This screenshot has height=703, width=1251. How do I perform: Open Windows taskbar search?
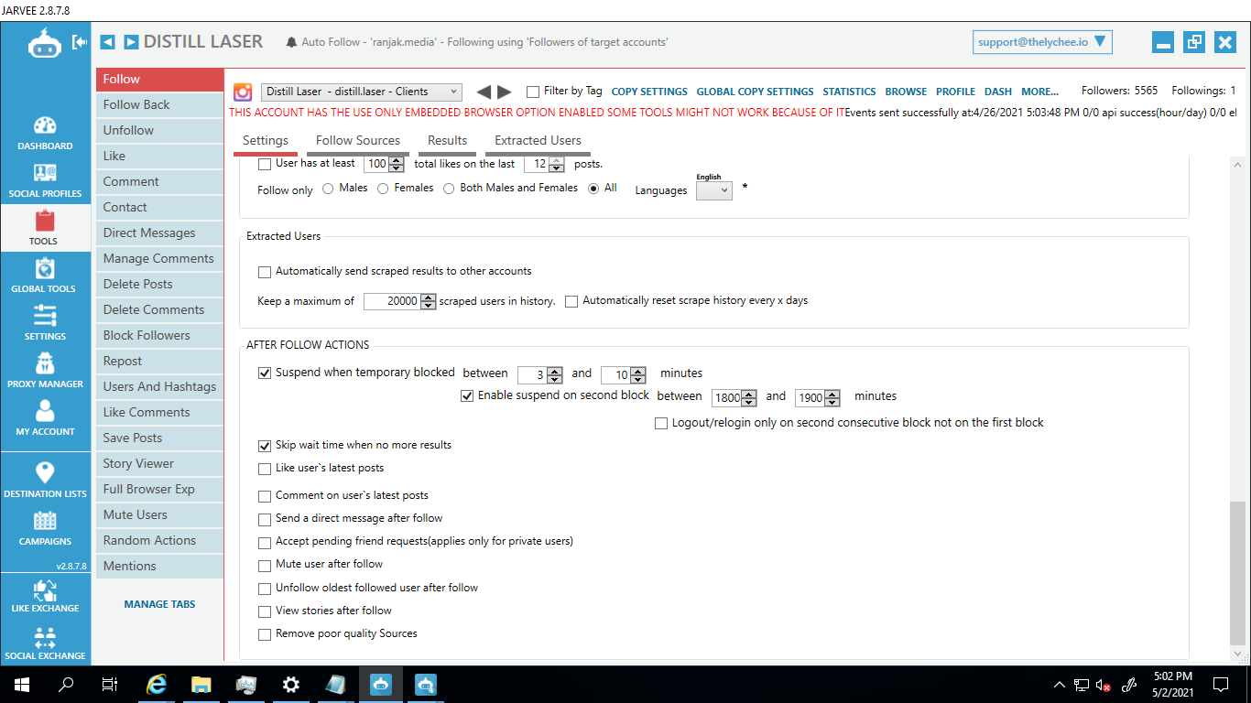[66, 684]
